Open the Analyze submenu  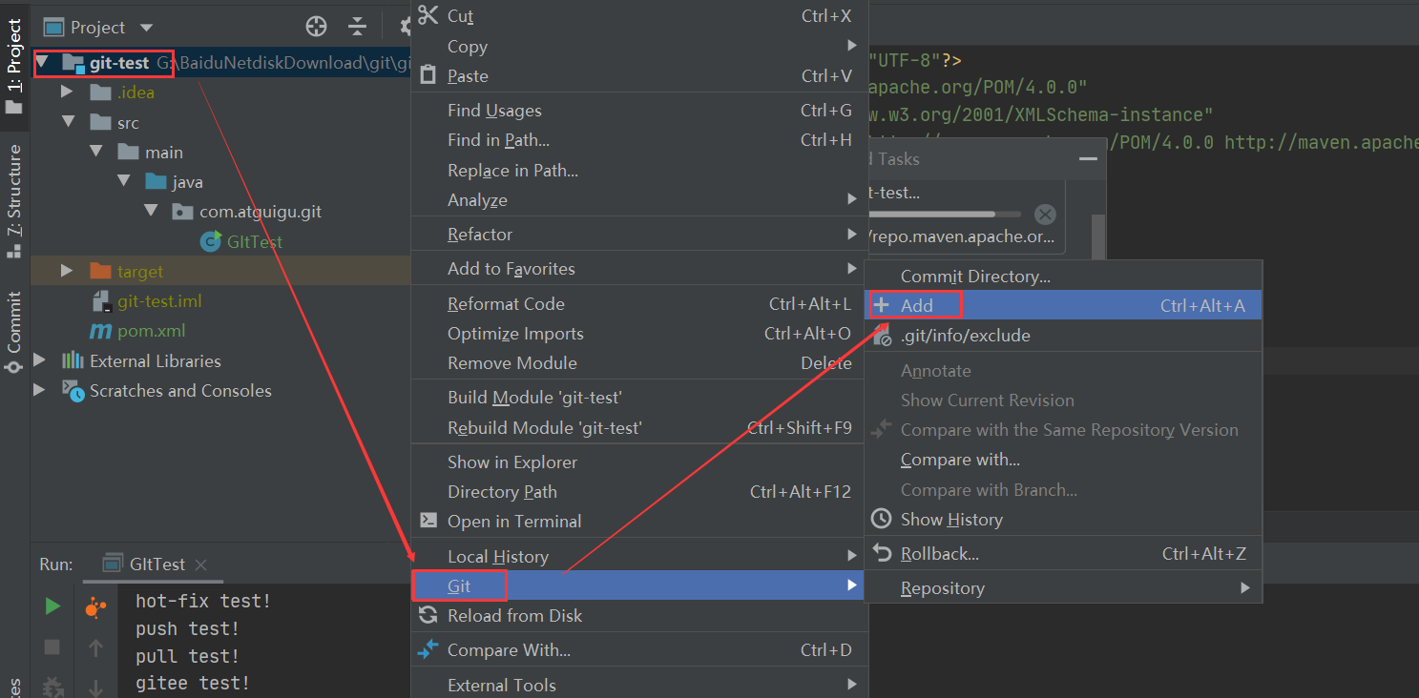tap(639, 200)
